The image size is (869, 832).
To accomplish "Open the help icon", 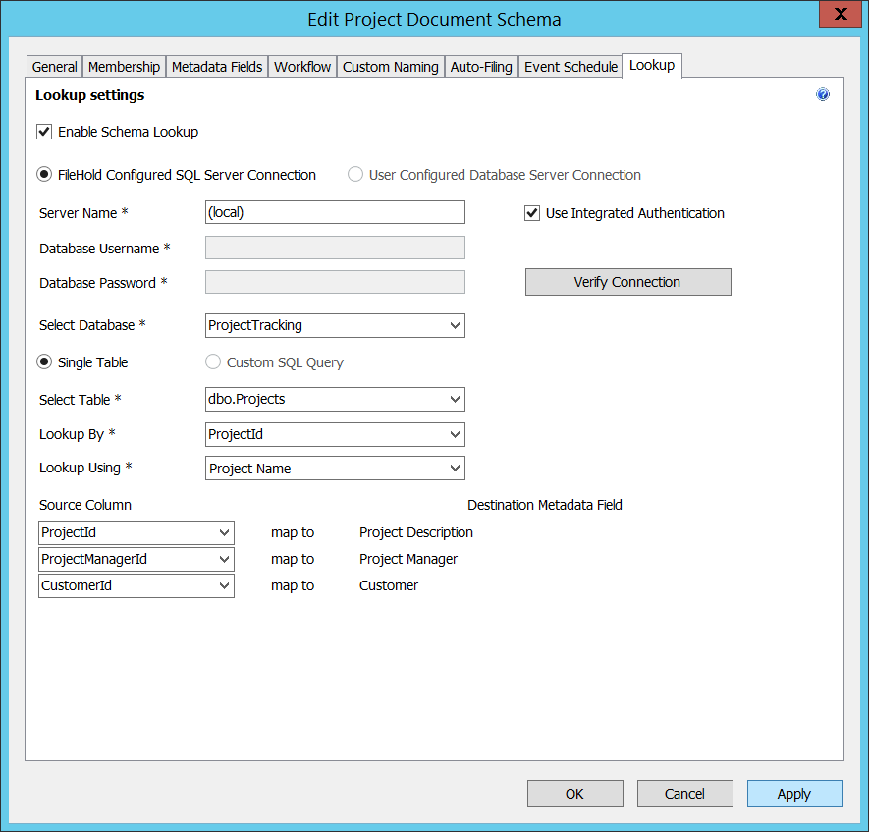I will (x=823, y=94).
